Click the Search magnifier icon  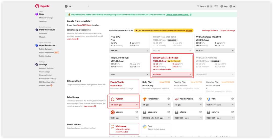pyautogui.click(x=198, y=6)
